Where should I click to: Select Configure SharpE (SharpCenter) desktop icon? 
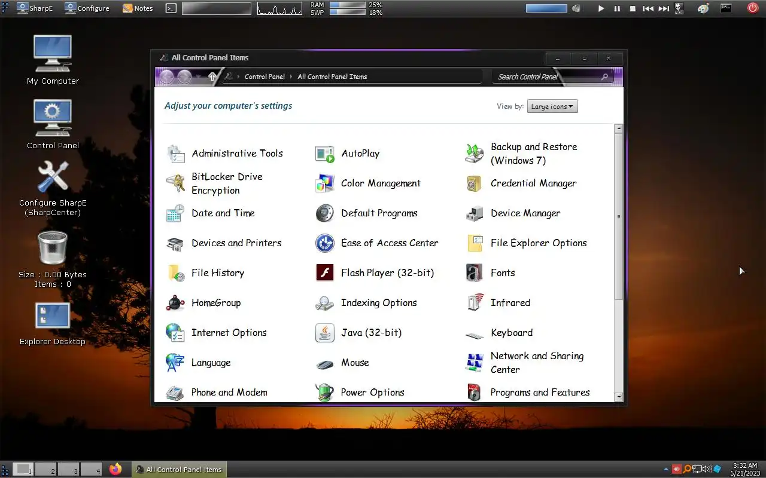coord(53,188)
